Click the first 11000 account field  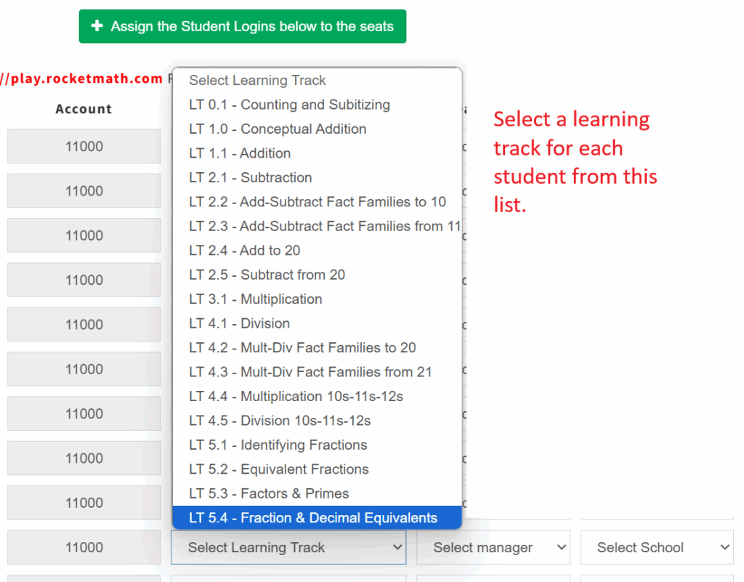[83, 146]
